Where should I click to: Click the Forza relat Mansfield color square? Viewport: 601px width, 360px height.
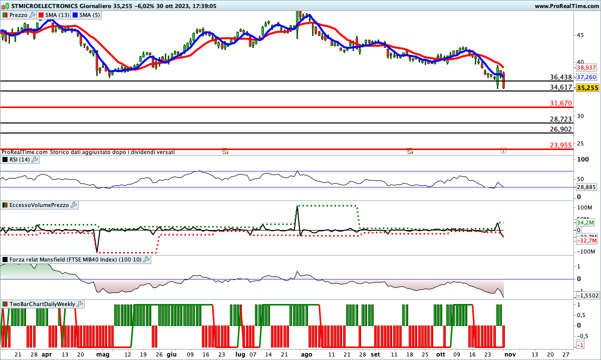[x=5, y=259]
